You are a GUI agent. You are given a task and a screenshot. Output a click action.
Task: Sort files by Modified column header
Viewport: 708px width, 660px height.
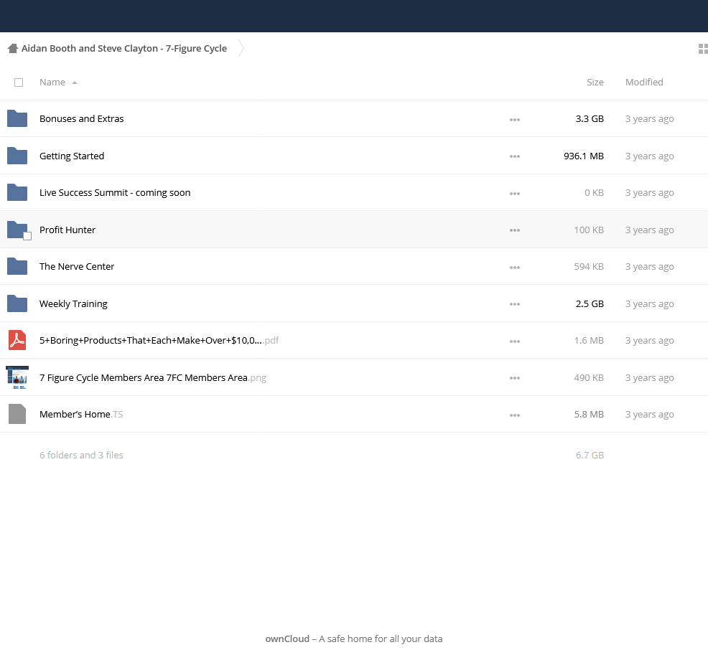tap(644, 82)
